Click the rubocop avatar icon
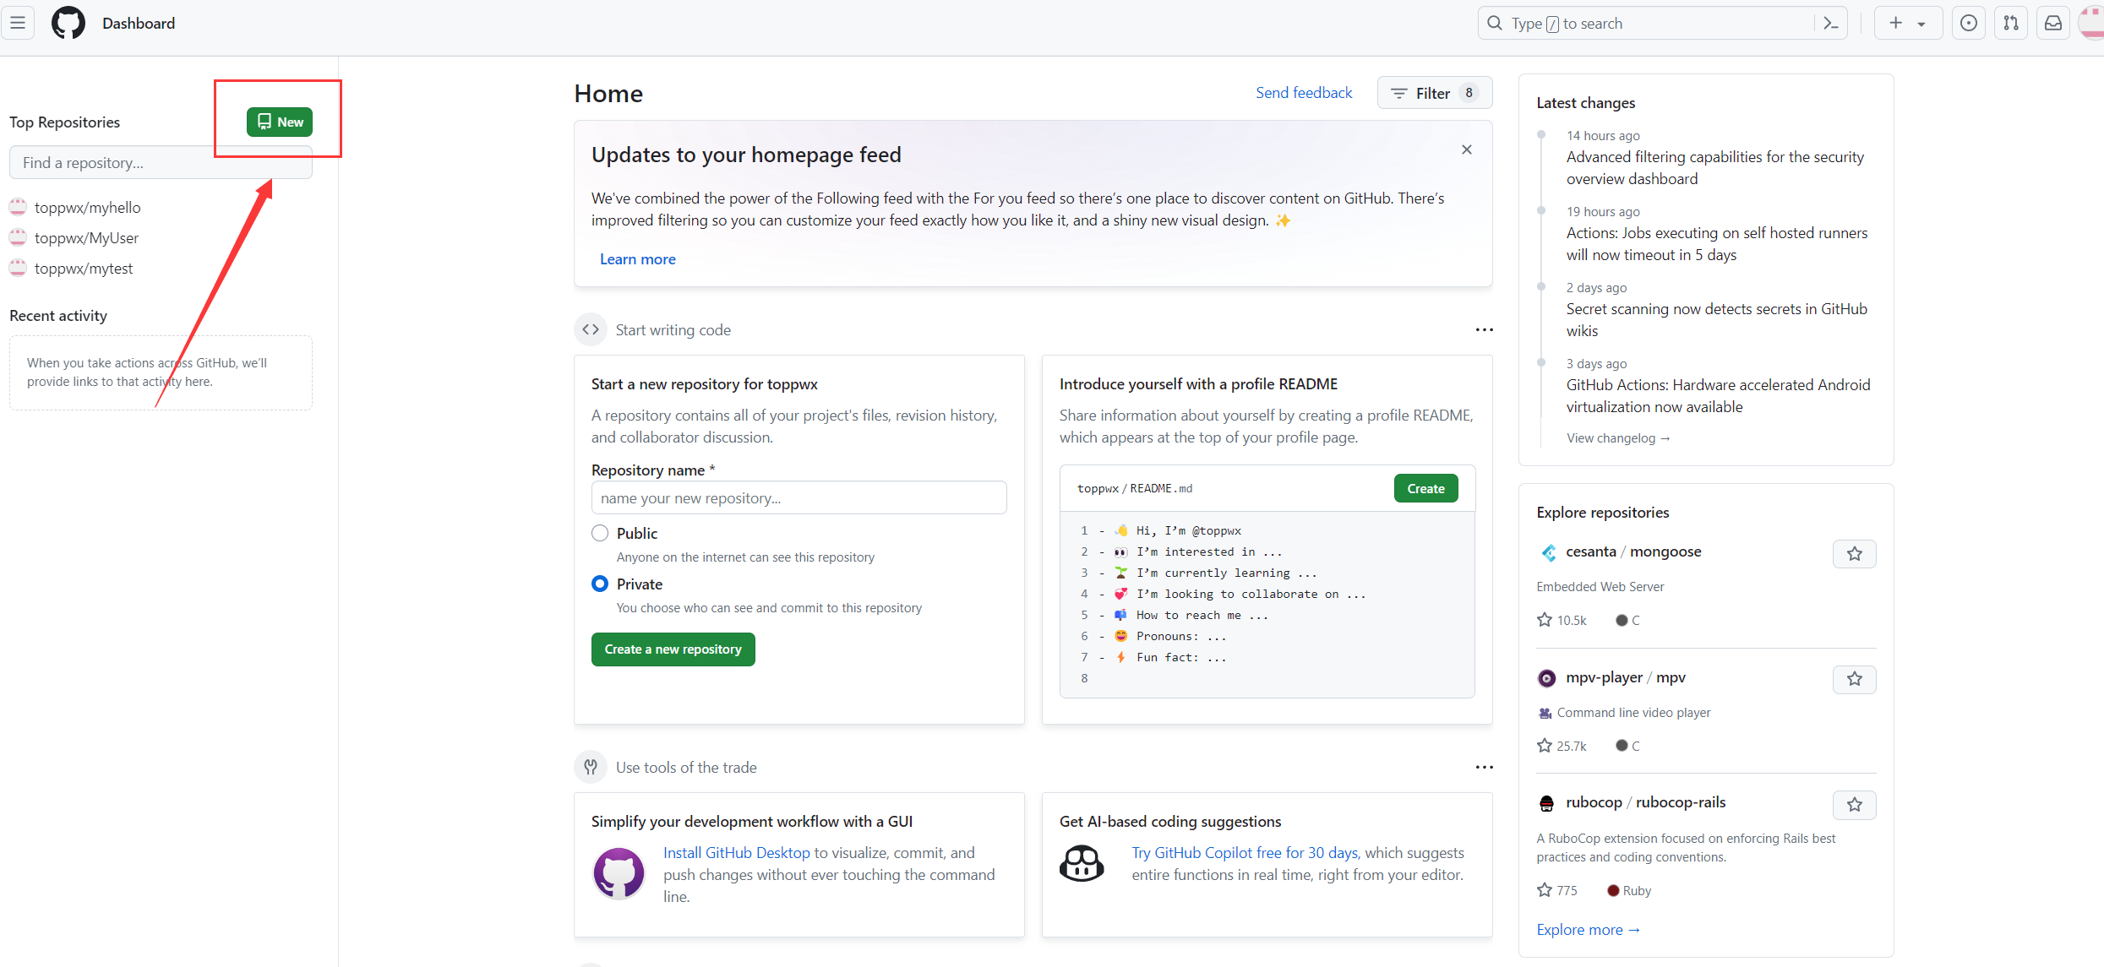The image size is (2104, 967). pyautogui.click(x=1547, y=803)
